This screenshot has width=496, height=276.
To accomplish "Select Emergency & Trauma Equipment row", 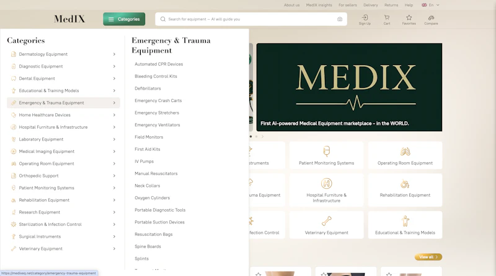I will click(x=63, y=103).
